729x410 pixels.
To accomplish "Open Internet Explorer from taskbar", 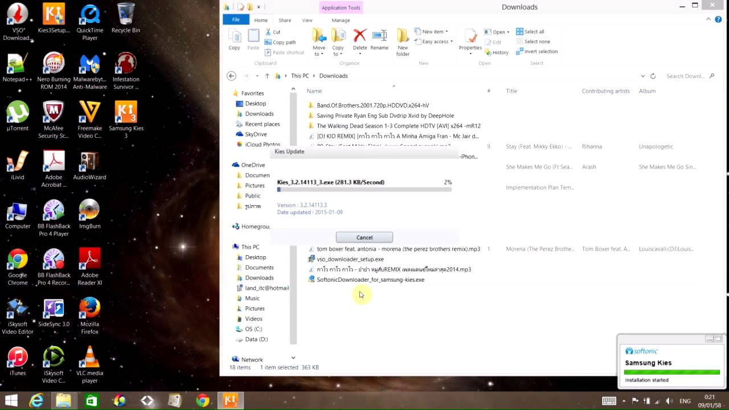I will point(36,401).
